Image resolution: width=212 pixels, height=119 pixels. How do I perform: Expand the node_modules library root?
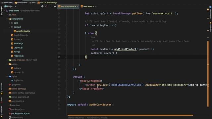(x=7, y=60)
